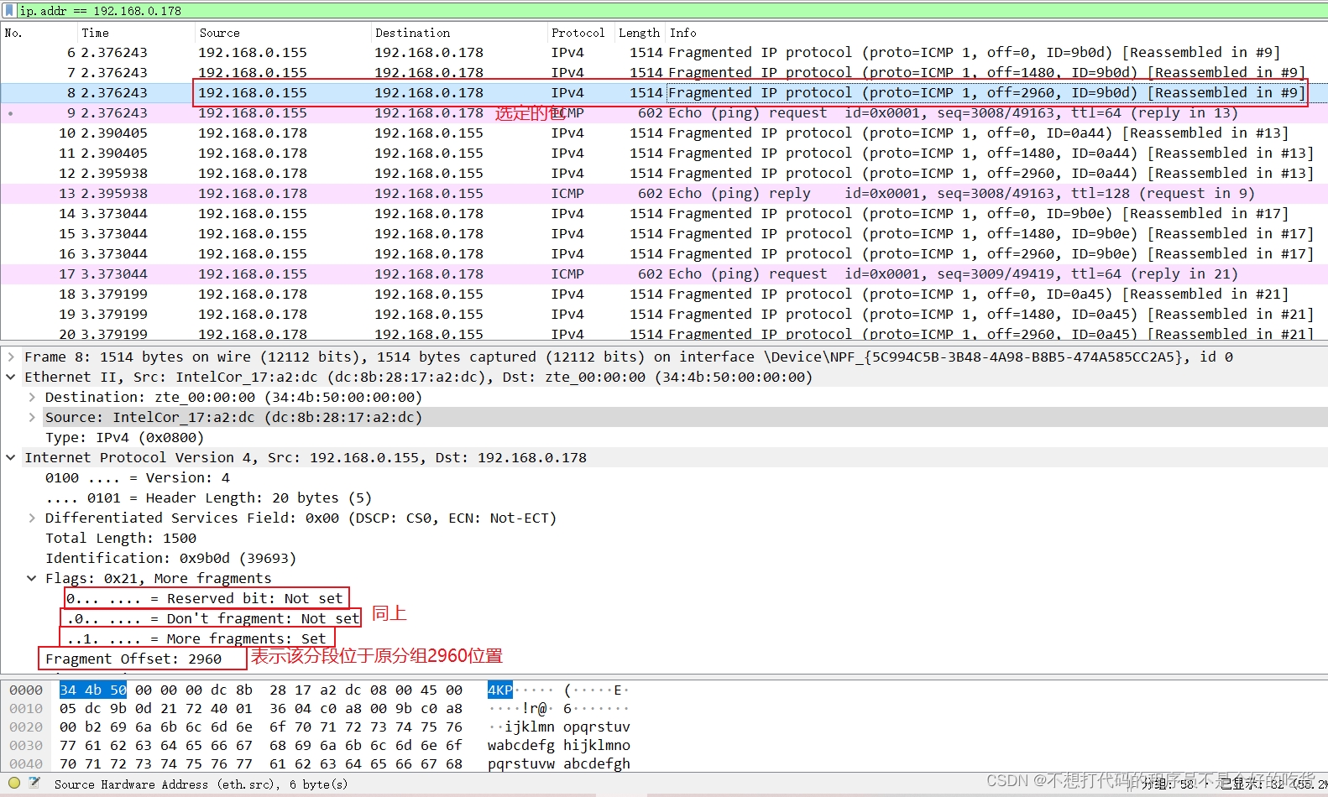The height and width of the screenshot is (797, 1328).
Task: Select packet number 19 in the list
Action: (664, 314)
